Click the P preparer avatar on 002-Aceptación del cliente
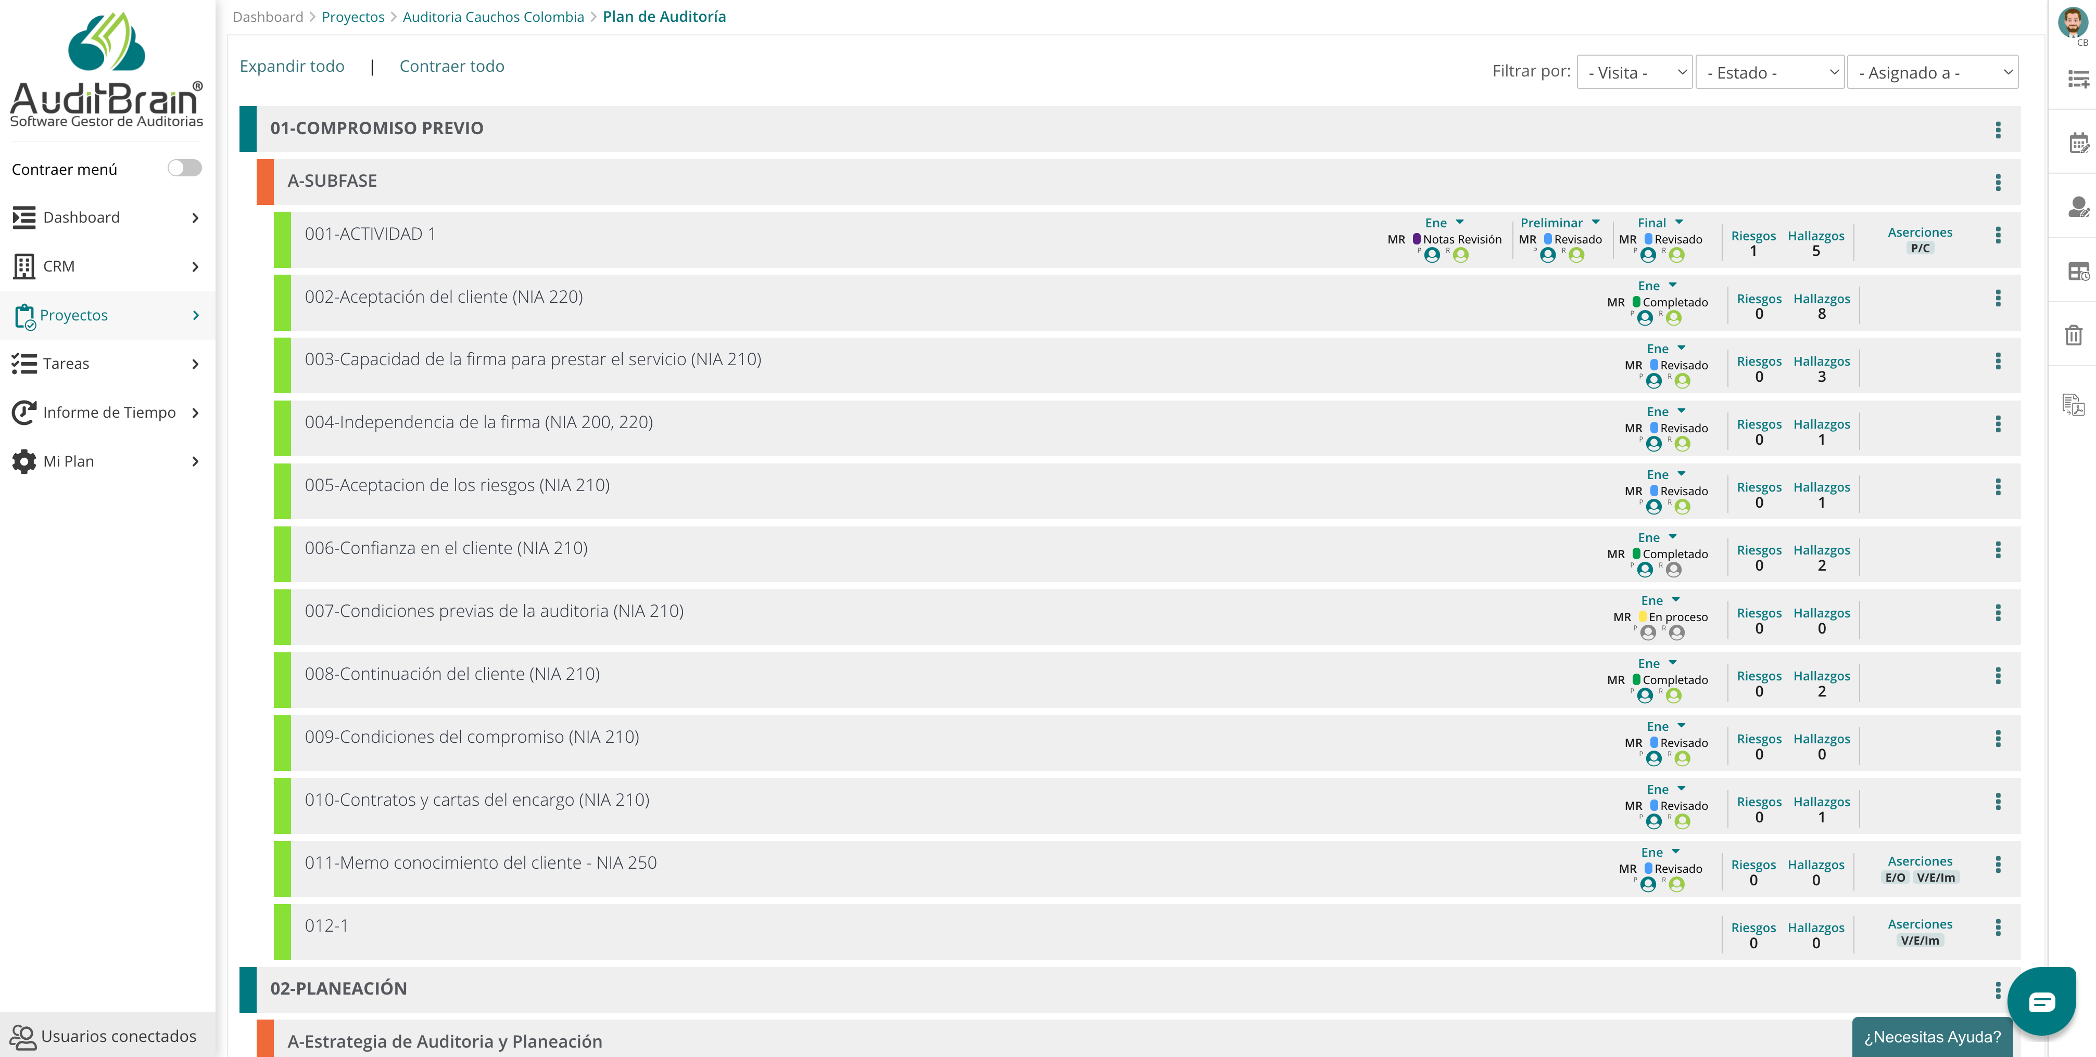Screen dimensions: 2096x1057 point(1646,318)
